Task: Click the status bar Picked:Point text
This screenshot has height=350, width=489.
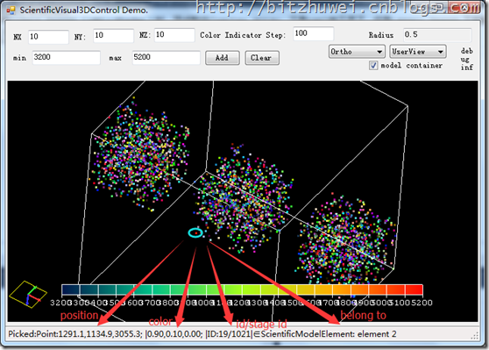Action: click(x=74, y=334)
